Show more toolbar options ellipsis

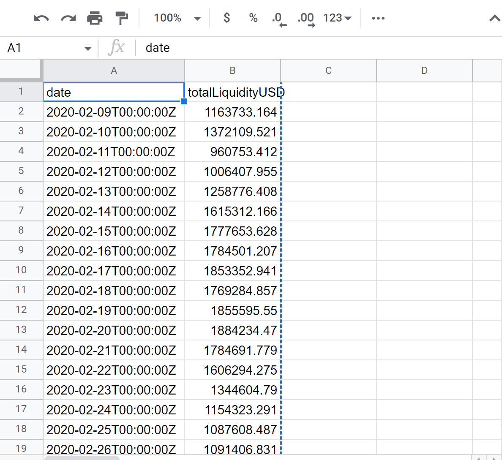(x=378, y=18)
